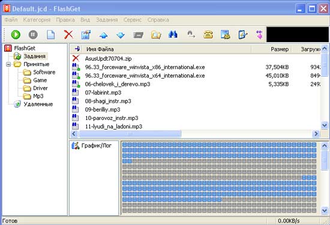The image size is (330, 225).
Task: Click the red X Delete toolbar icon
Action: (68, 35)
